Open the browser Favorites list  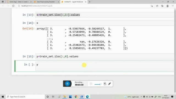point(157,6)
